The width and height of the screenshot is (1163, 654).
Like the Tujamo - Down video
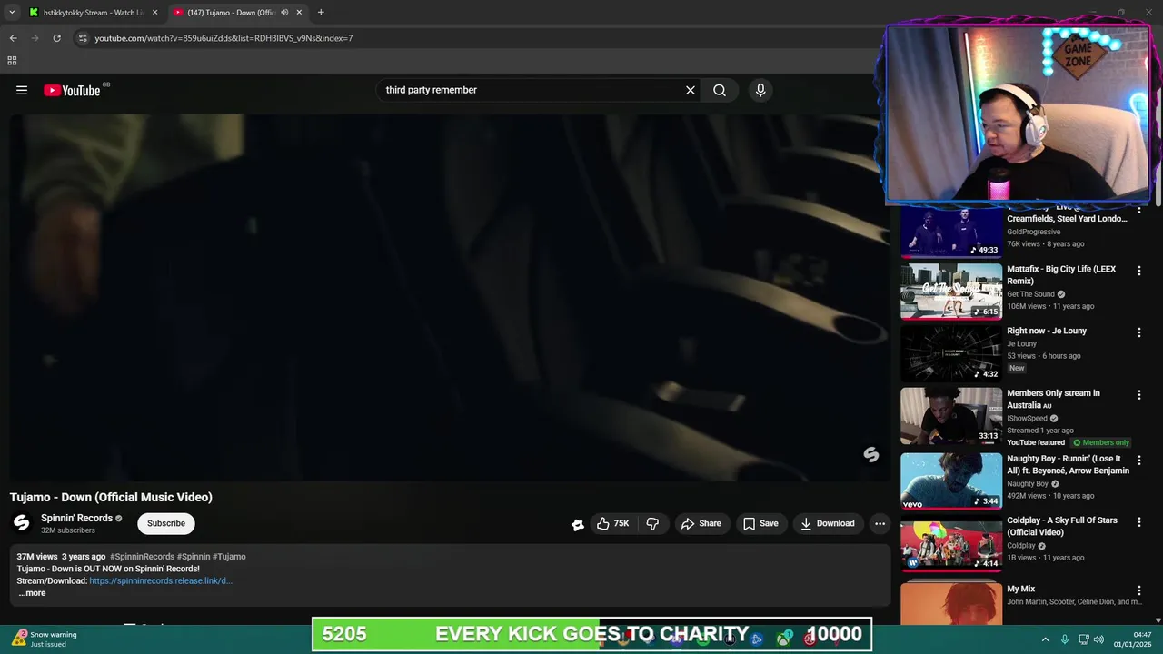point(612,523)
